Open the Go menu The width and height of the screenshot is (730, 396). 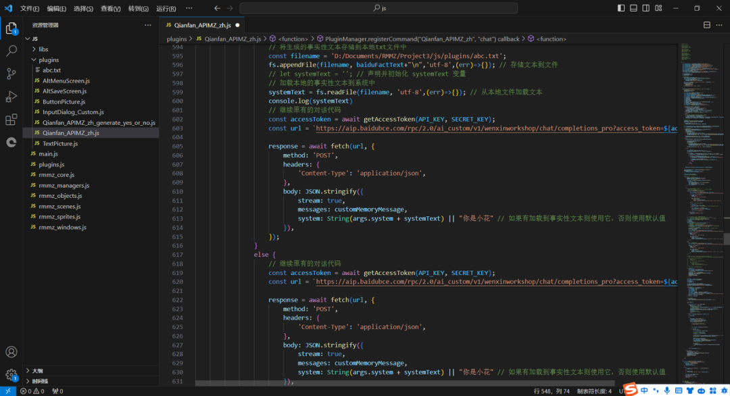click(139, 8)
